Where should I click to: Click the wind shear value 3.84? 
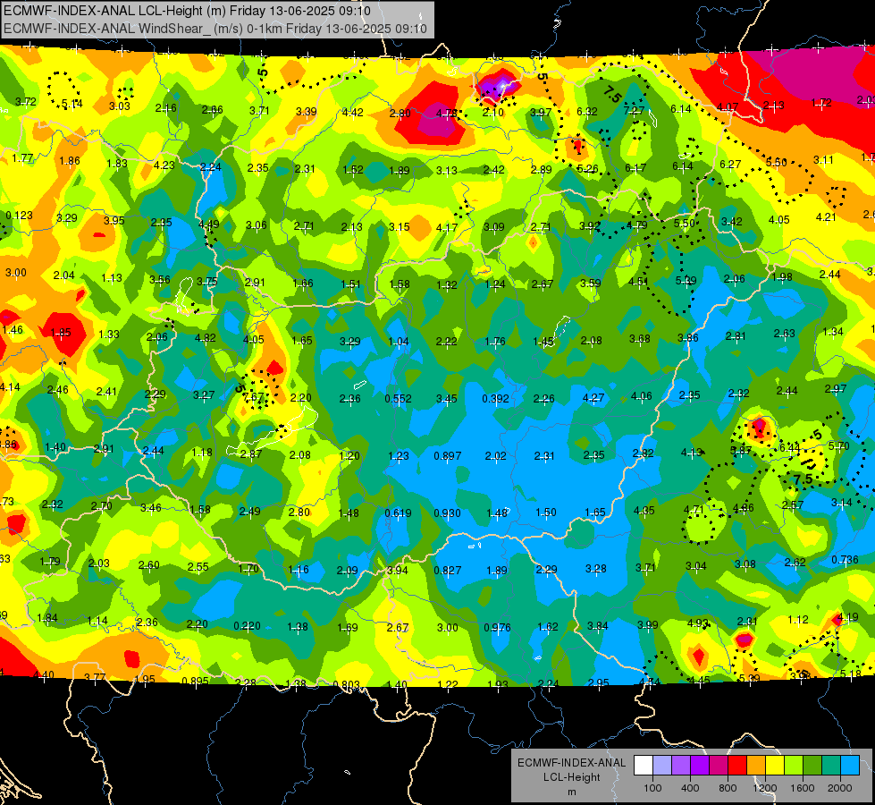(598, 626)
